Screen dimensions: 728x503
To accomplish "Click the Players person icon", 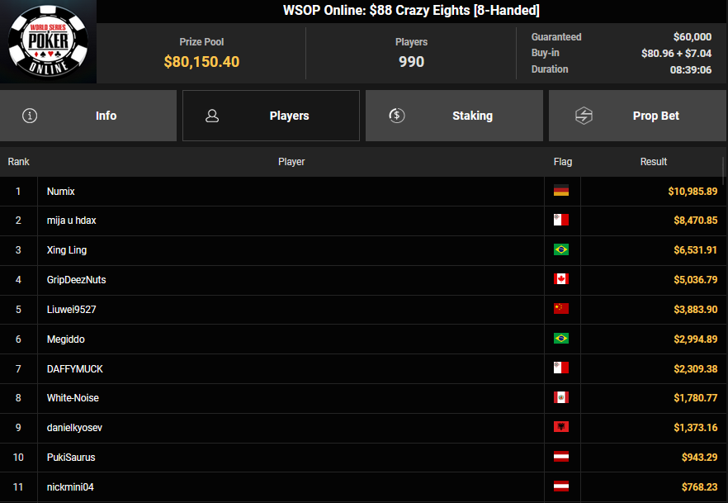I will point(212,116).
